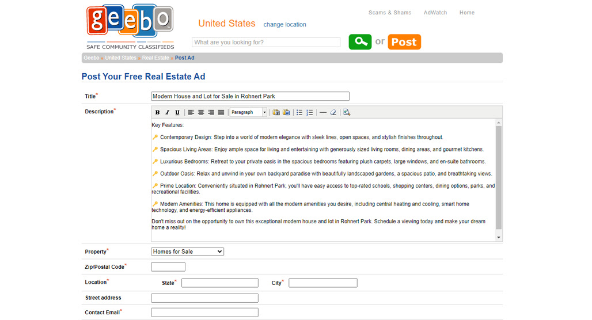Focus the 'What are you looking for?' search box
Image resolution: width=592 pixels, height=320 pixels.
click(266, 42)
